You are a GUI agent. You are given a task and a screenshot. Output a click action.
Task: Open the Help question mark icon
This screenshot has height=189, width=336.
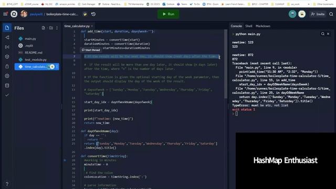tap(7, 184)
